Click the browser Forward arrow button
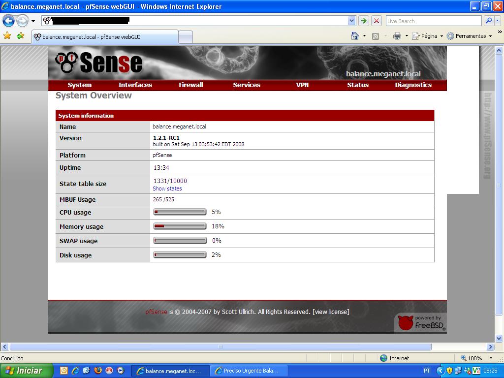 22,21
